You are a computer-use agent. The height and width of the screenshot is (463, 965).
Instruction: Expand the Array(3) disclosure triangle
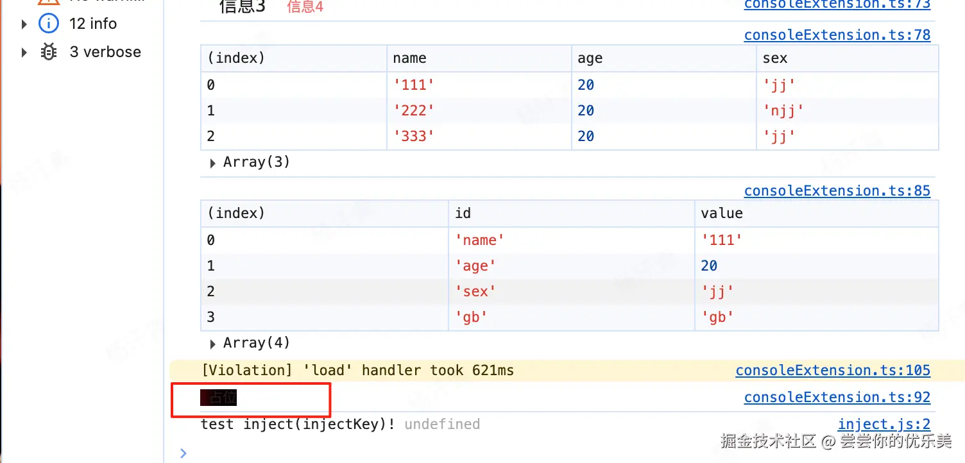[213, 164]
